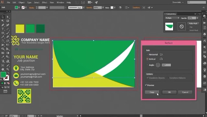The width and height of the screenshot is (207, 117).
Task: Open the Essentials workspace dropdown
Action: point(178,2)
